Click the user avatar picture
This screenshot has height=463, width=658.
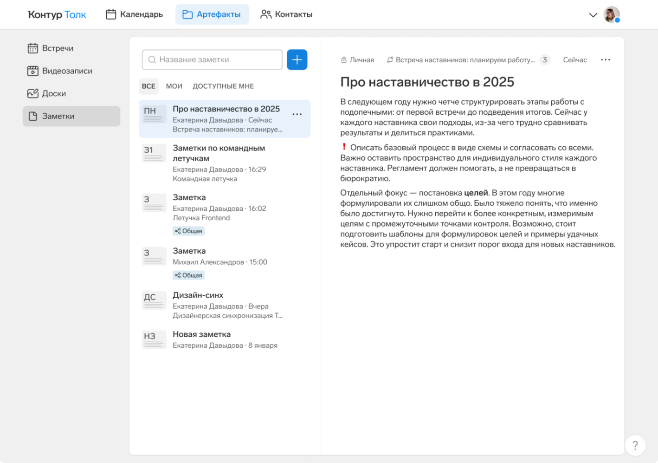coord(612,14)
